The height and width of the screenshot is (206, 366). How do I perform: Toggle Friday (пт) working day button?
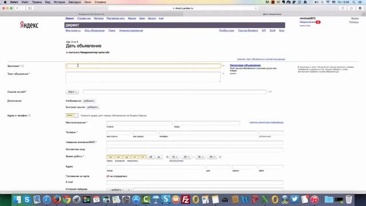coord(142,157)
